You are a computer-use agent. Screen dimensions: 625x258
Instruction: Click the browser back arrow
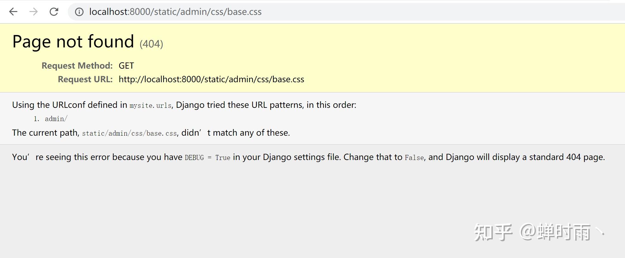pos(13,12)
